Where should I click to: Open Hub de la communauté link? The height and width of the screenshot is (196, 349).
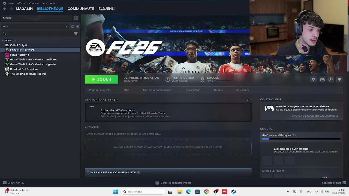[x=157, y=90]
